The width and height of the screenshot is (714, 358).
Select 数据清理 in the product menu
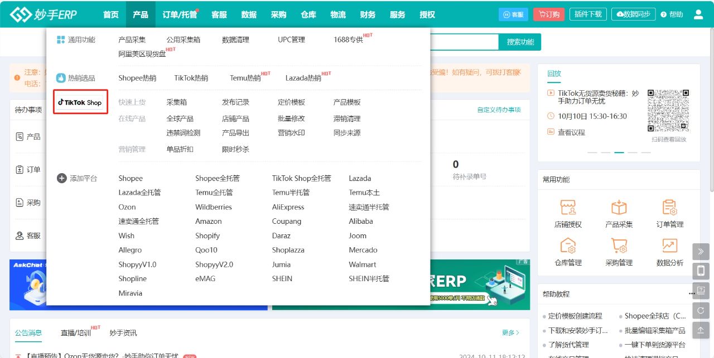(235, 40)
